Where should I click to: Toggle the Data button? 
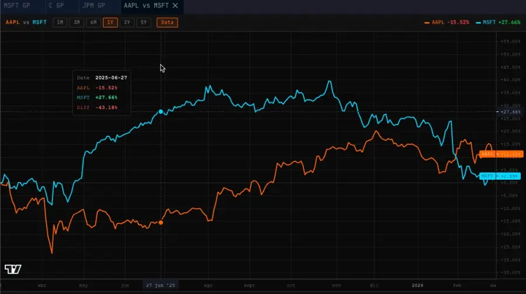167,22
